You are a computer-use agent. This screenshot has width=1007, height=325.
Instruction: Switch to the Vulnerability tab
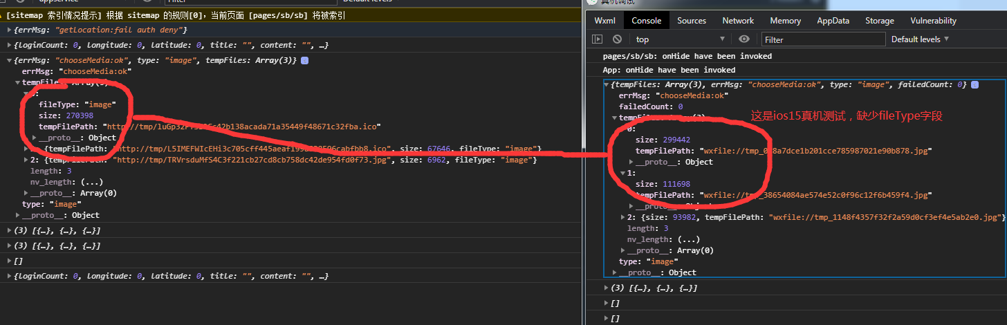coord(934,21)
